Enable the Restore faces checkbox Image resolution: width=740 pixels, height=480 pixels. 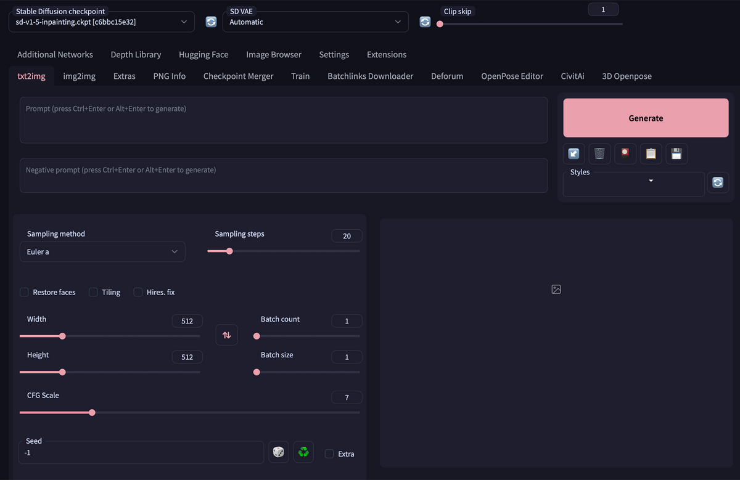click(24, 292)
